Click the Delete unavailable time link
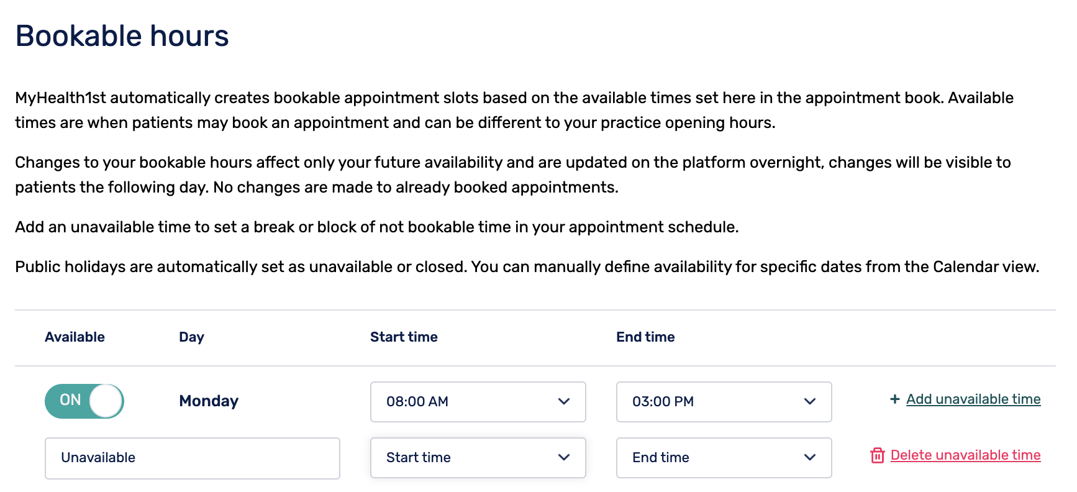 click(965, 455)
